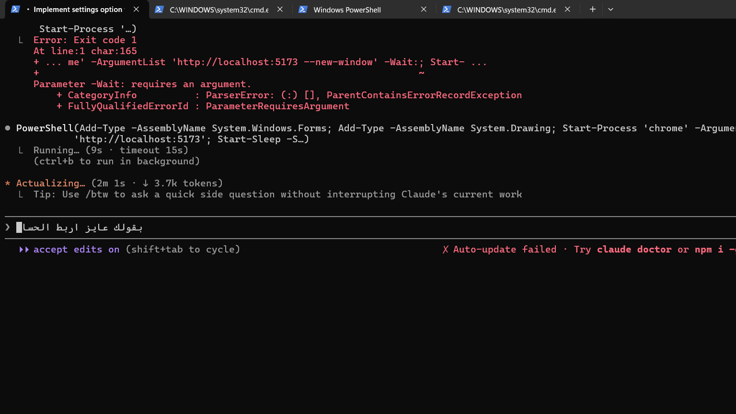Click "FullyQualifiedErrorId : ParameterRequiresArgument" line
This screenshot has height=414, width=736.
tap(203, 106)
